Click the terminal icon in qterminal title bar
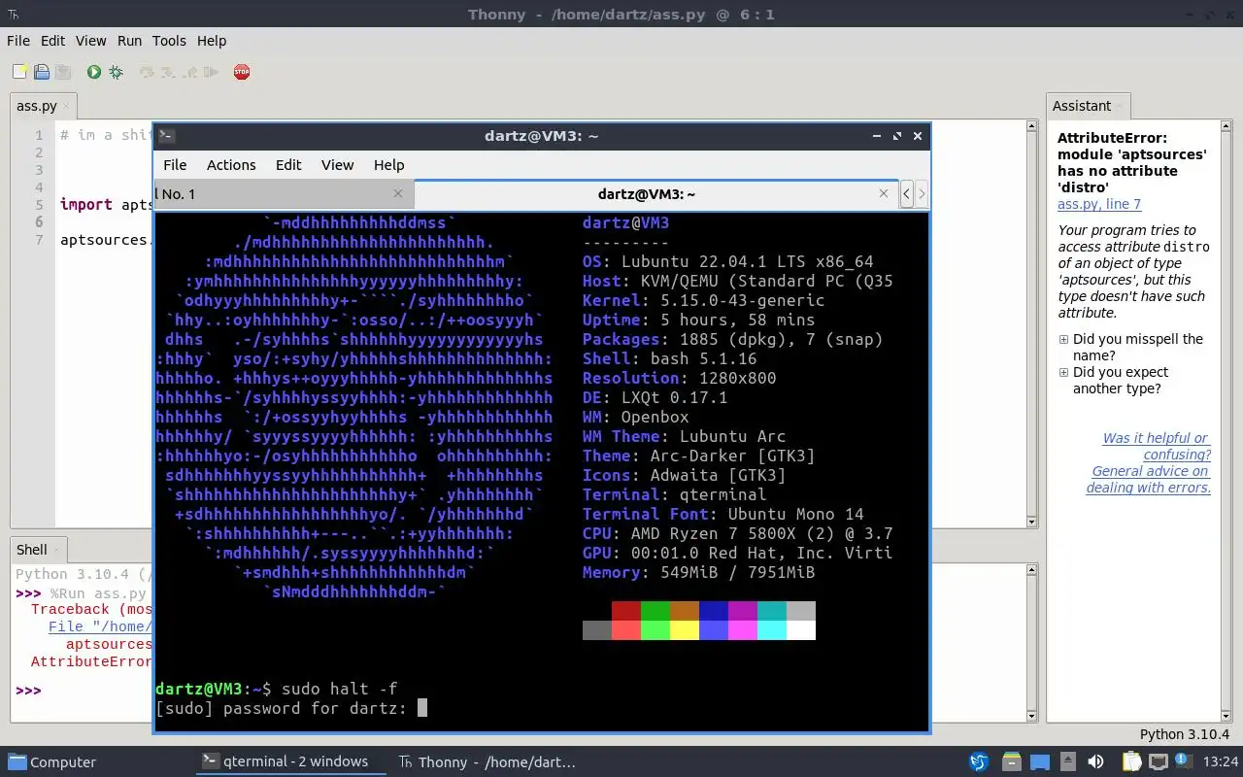This screenshot has width=1243, height=777. [x=167, y=136]
